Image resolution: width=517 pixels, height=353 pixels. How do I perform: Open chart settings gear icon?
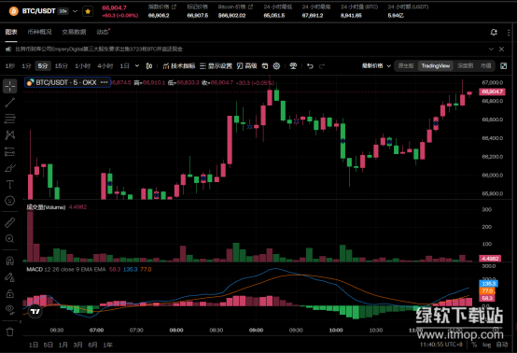point(276,66)
